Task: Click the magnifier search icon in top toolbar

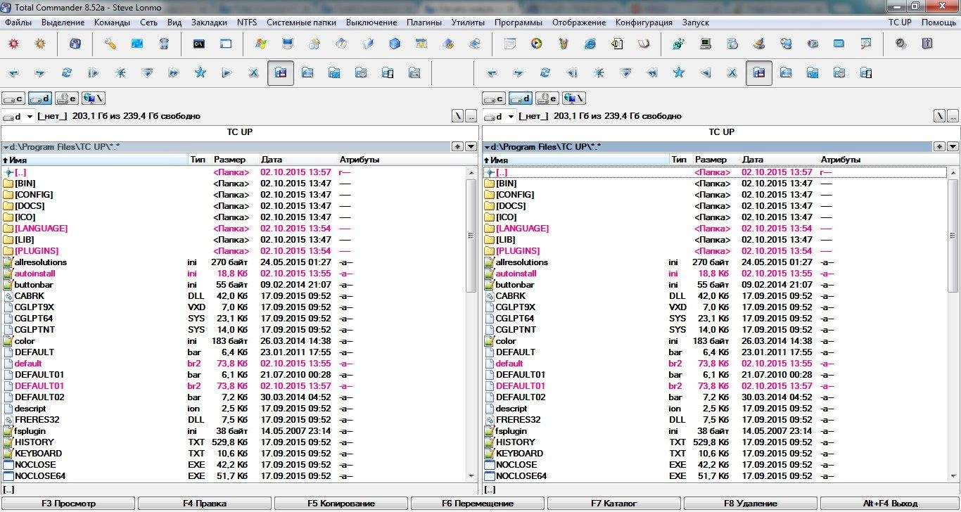Action: coord(866,44)
